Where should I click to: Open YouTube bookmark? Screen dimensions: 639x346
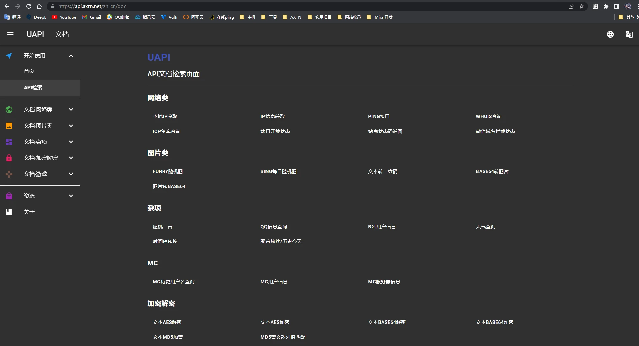[x=64, y=17]
